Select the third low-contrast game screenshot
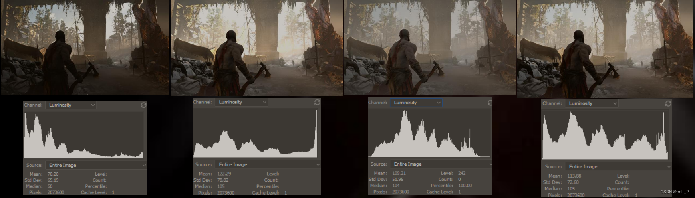This screenshot has width=695, height=198. click(x=429, y=48)
